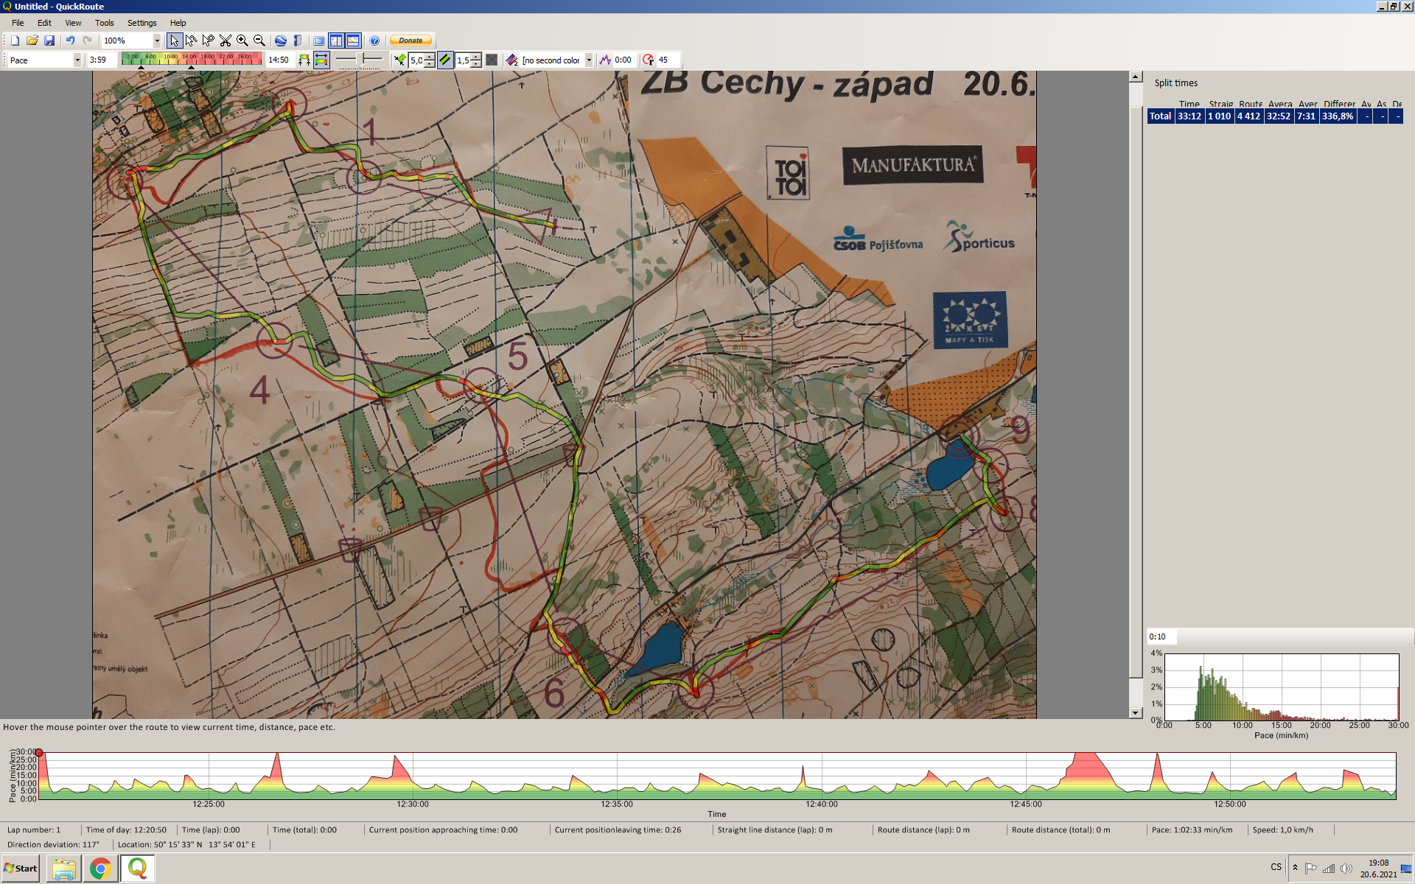Open the Help question mark icon
This screenshot has width=1415, height=884.
click(x=374, y=41)
